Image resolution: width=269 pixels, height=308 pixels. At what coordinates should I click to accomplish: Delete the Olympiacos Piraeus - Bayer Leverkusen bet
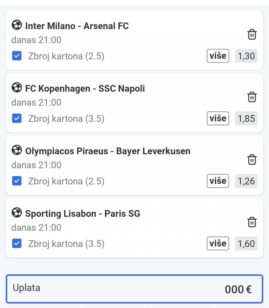(x=252, y=160)
